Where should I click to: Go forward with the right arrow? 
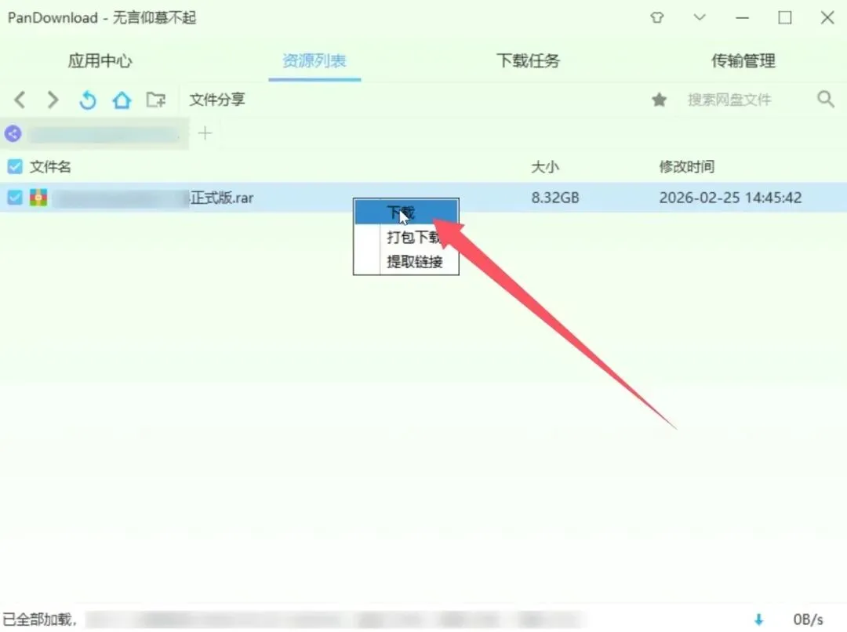pos(53,100)
